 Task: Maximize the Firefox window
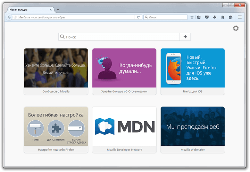[x=231, y=5]
